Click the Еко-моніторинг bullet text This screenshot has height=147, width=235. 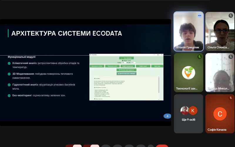coord(39,95)
